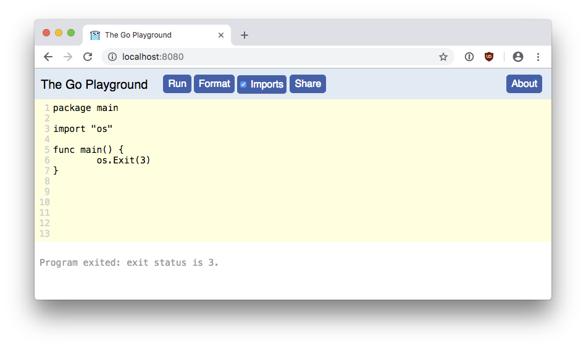Open a new tab with the plus button
This screenshot has height=349, width=586.
[x=245, y=35]
